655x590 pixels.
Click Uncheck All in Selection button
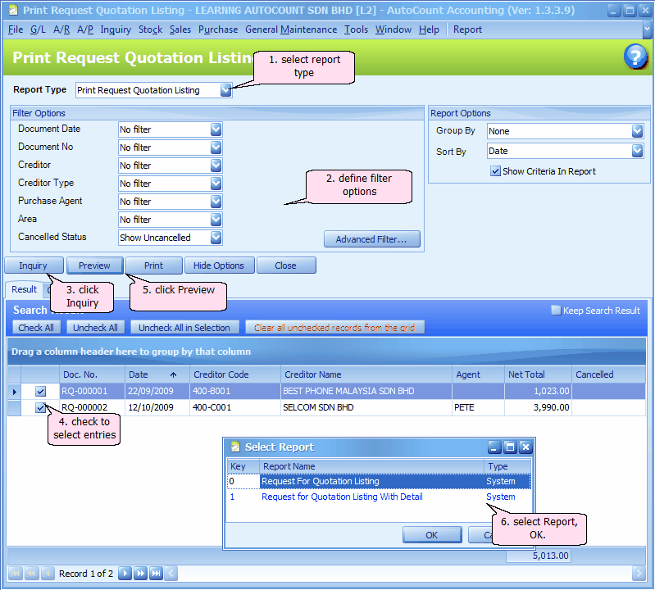pyautogui.click(x=184, y=328)
